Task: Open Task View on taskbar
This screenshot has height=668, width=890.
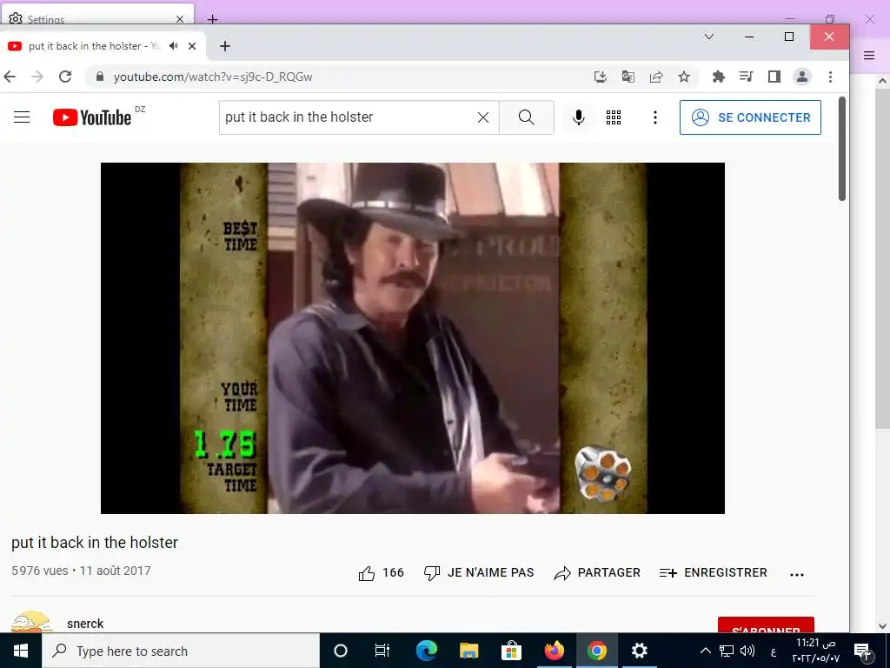Action: (x=382, y=651)
